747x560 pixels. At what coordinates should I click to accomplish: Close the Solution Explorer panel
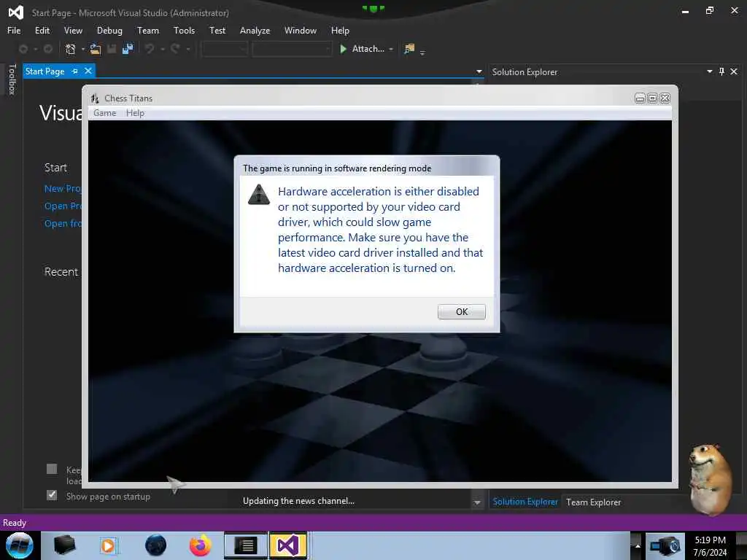[x=734, y=71]
